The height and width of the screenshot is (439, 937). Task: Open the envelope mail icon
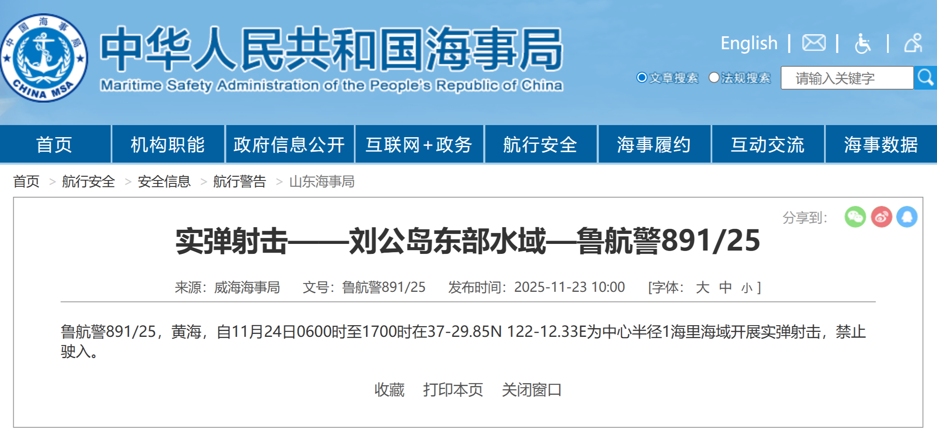click(814, 43)
